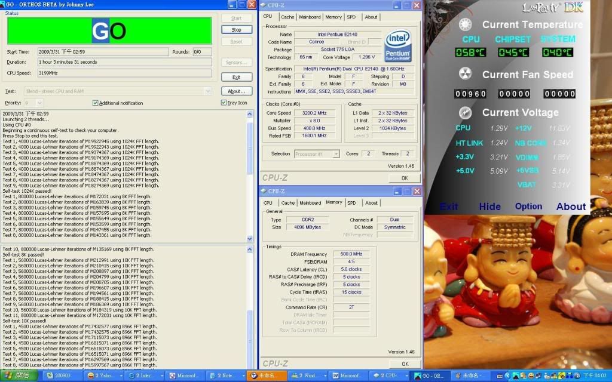Expand the grouped '2 CPU-' taskbar arrow
The image size is (612, 382).
[406, 376]
